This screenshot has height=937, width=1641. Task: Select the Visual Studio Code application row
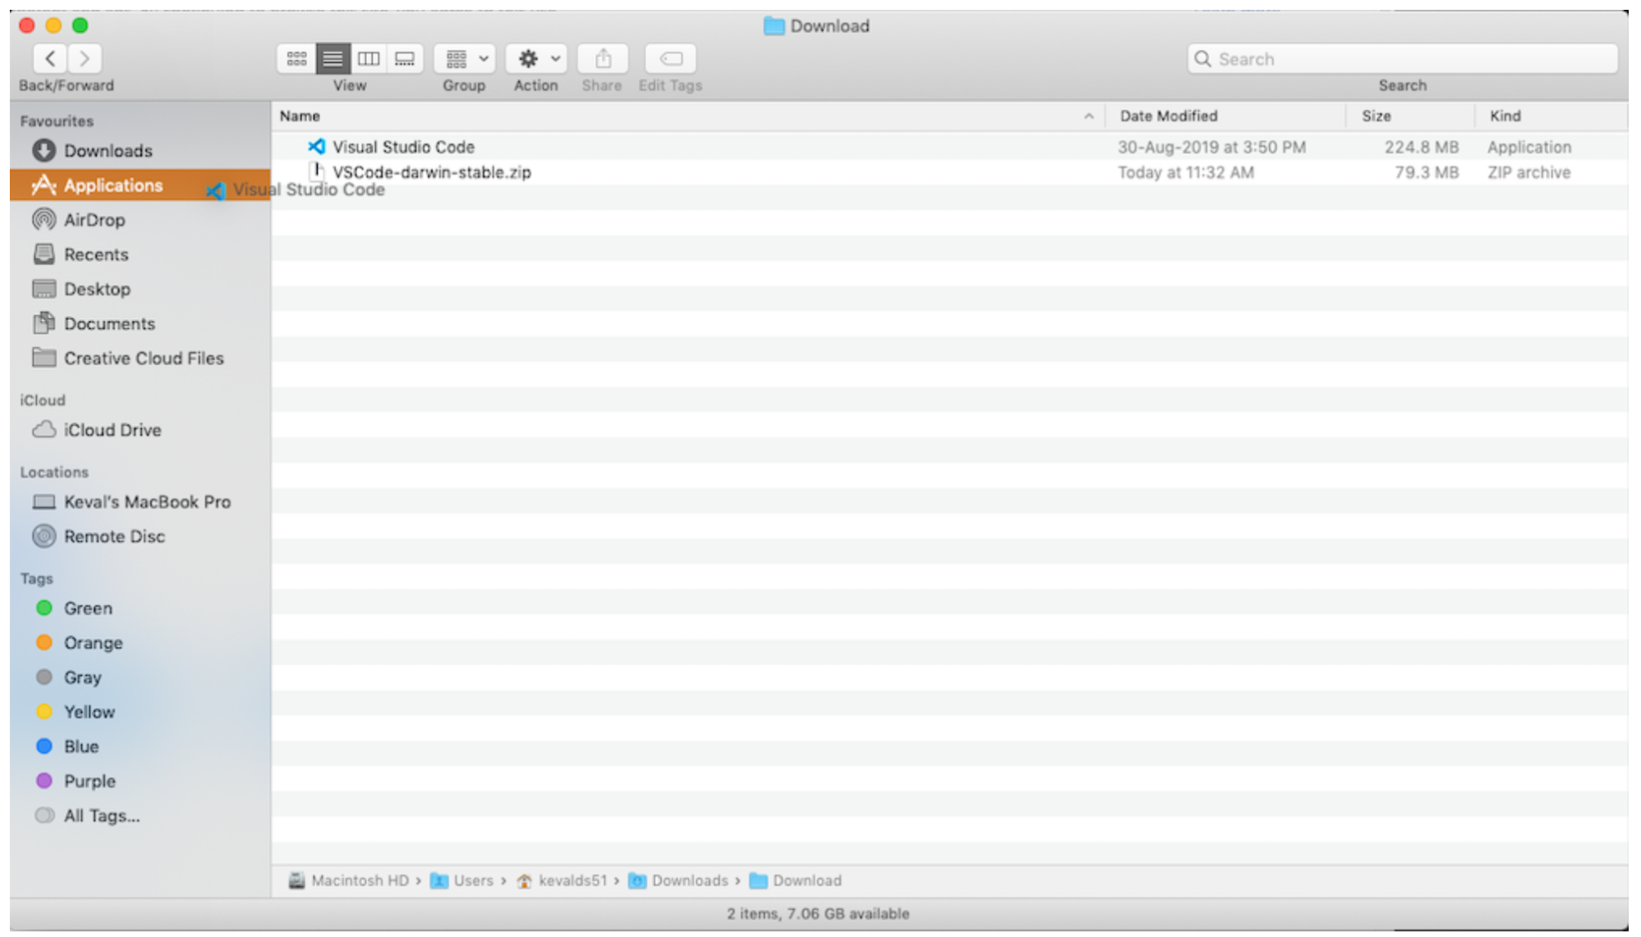[950, 147]
